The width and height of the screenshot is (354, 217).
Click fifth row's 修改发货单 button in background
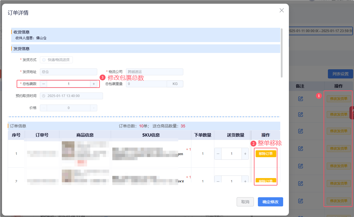pos(339,166)
